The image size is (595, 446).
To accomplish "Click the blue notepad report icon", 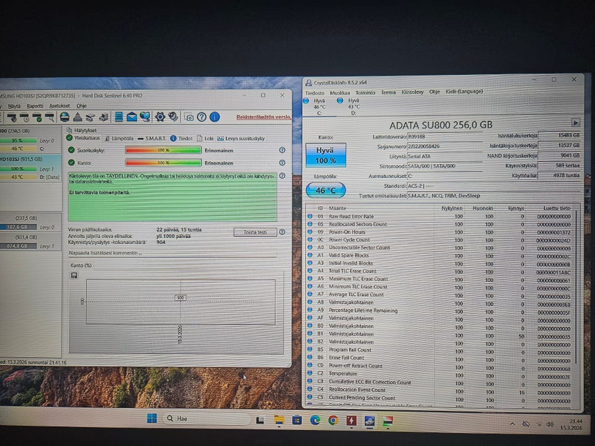I will coord(119,117).
